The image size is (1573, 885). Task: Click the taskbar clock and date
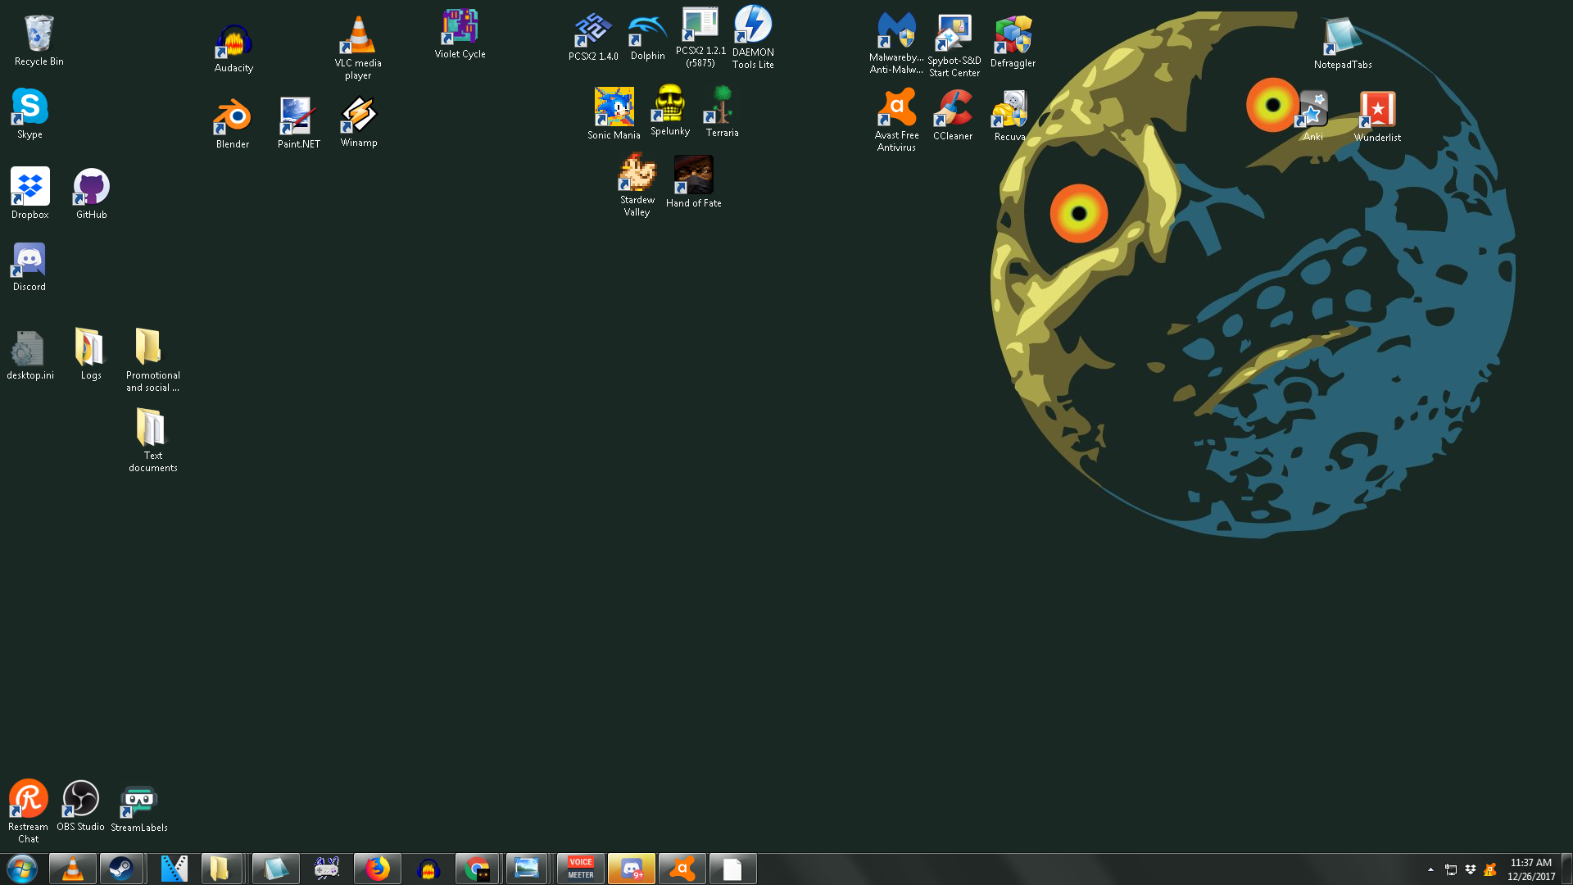pos(1530,869)
